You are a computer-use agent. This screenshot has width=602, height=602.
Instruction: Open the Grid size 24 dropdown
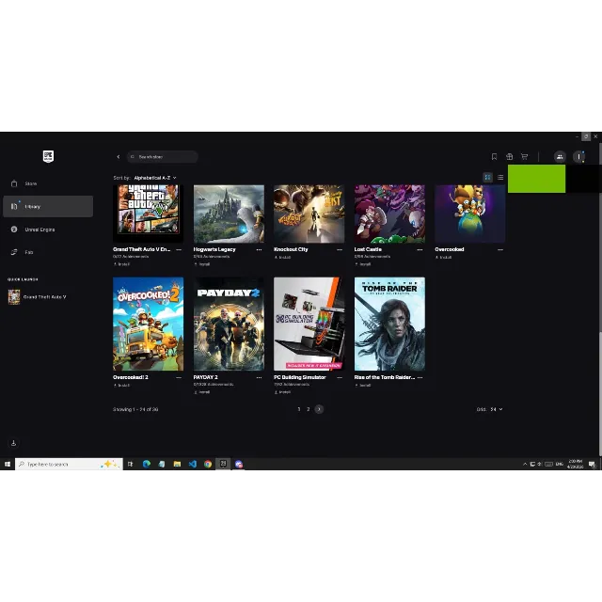coord(496,409)
